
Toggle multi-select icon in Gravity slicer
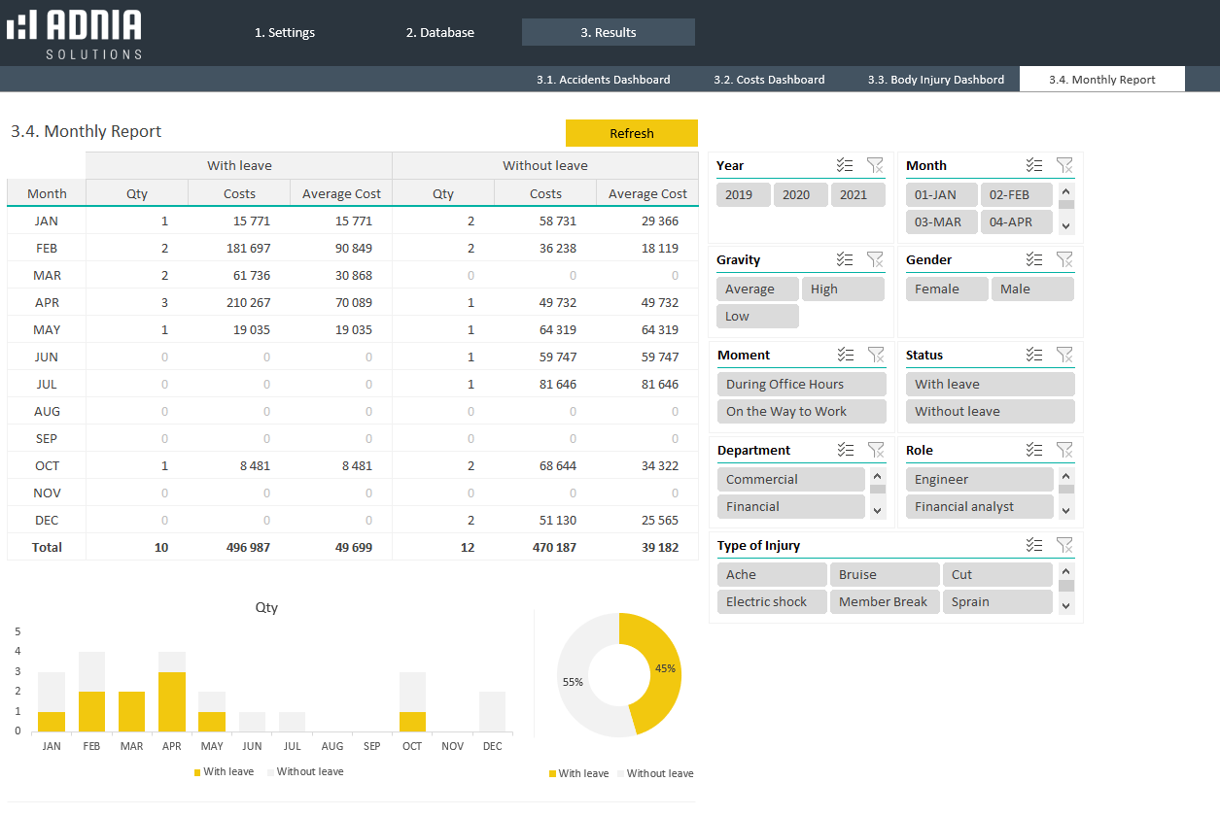pos(845,260)
